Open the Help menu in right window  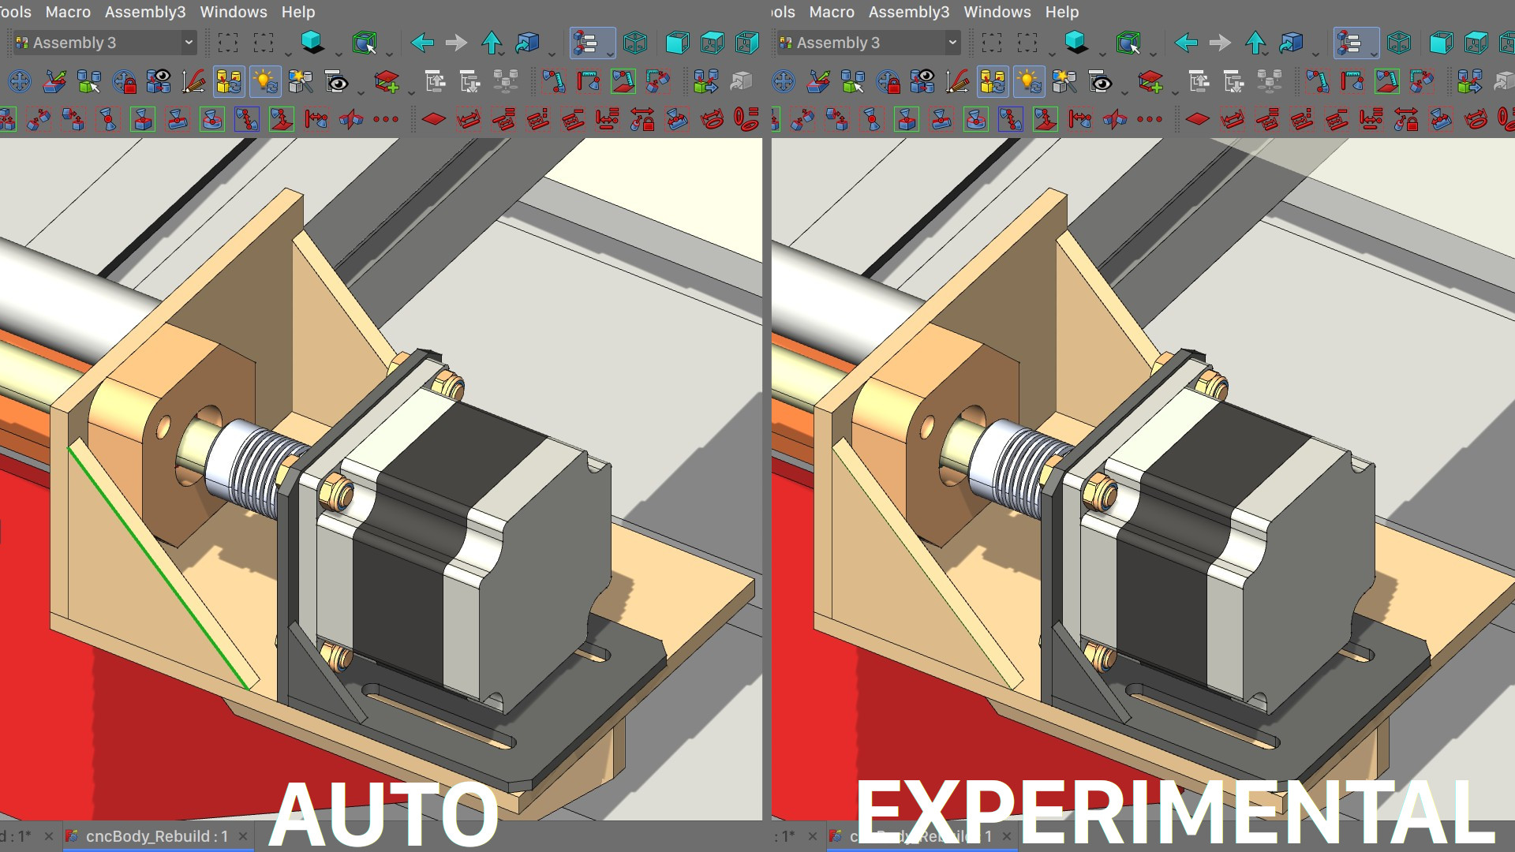coord(1062,12)
